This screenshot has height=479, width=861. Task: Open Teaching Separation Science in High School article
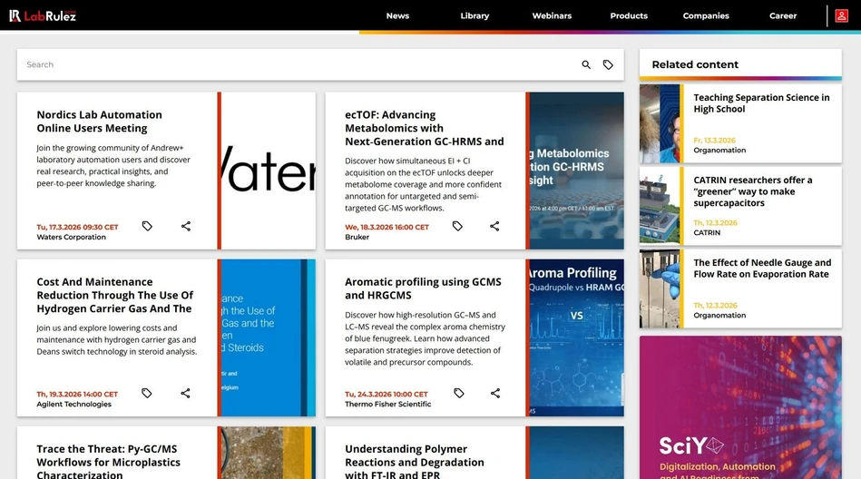tap(761, 103)
